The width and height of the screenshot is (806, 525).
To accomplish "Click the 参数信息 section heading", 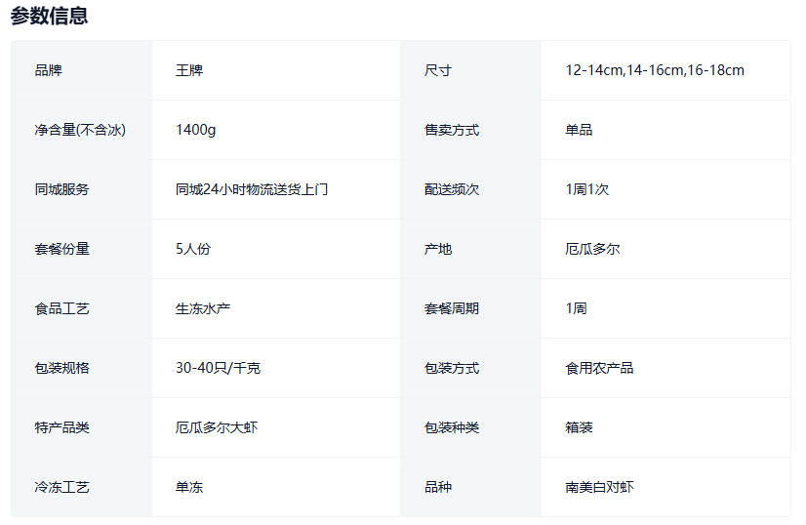I will [x=49, y=16].
